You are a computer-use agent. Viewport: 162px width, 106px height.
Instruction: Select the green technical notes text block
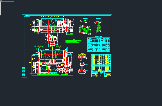tap(73, 42)
